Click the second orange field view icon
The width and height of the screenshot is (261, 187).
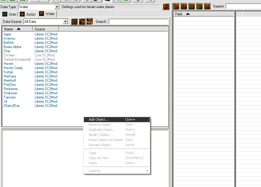[184, 7]
